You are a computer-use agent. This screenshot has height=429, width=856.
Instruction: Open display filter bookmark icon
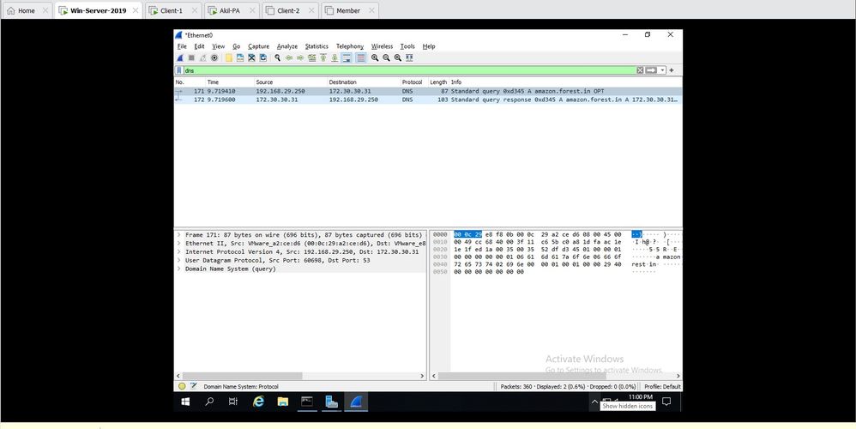tap(179, 70)
